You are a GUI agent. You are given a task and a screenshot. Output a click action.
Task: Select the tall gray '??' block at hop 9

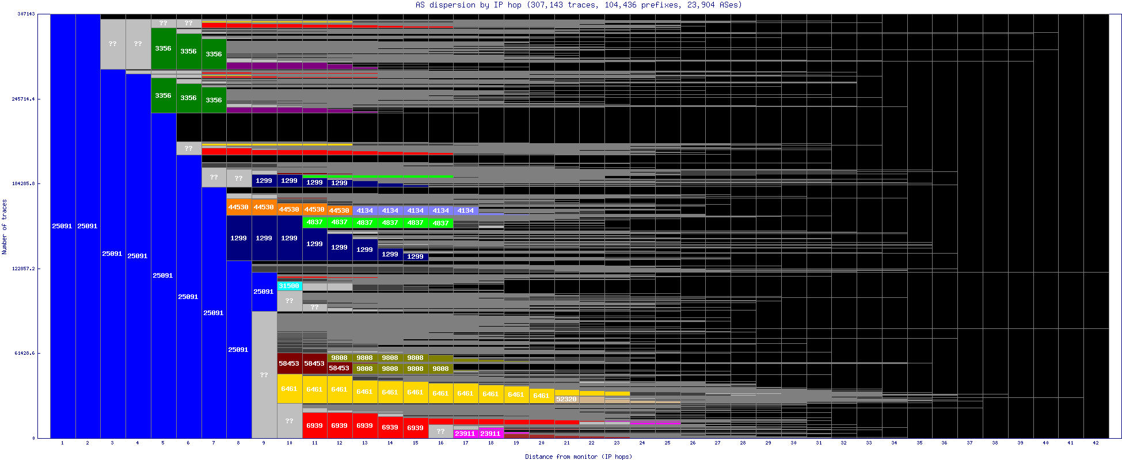(x=264, y=375)
